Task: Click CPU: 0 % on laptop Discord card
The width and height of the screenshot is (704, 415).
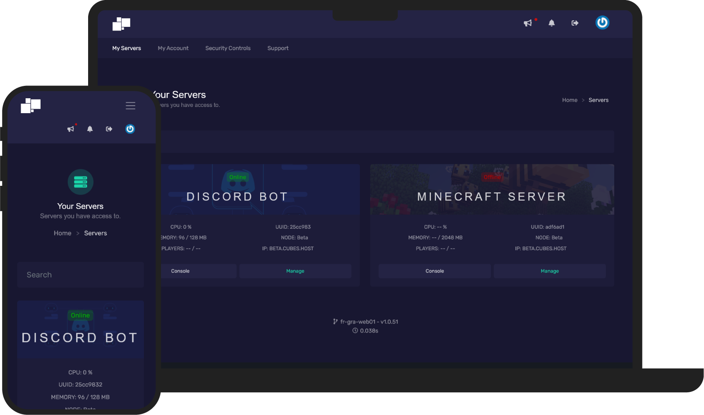Action: (x=181, y=227)
